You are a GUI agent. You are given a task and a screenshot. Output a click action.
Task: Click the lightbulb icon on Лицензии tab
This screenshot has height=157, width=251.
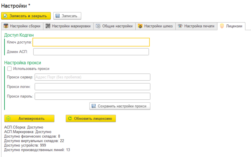(222, 26)
